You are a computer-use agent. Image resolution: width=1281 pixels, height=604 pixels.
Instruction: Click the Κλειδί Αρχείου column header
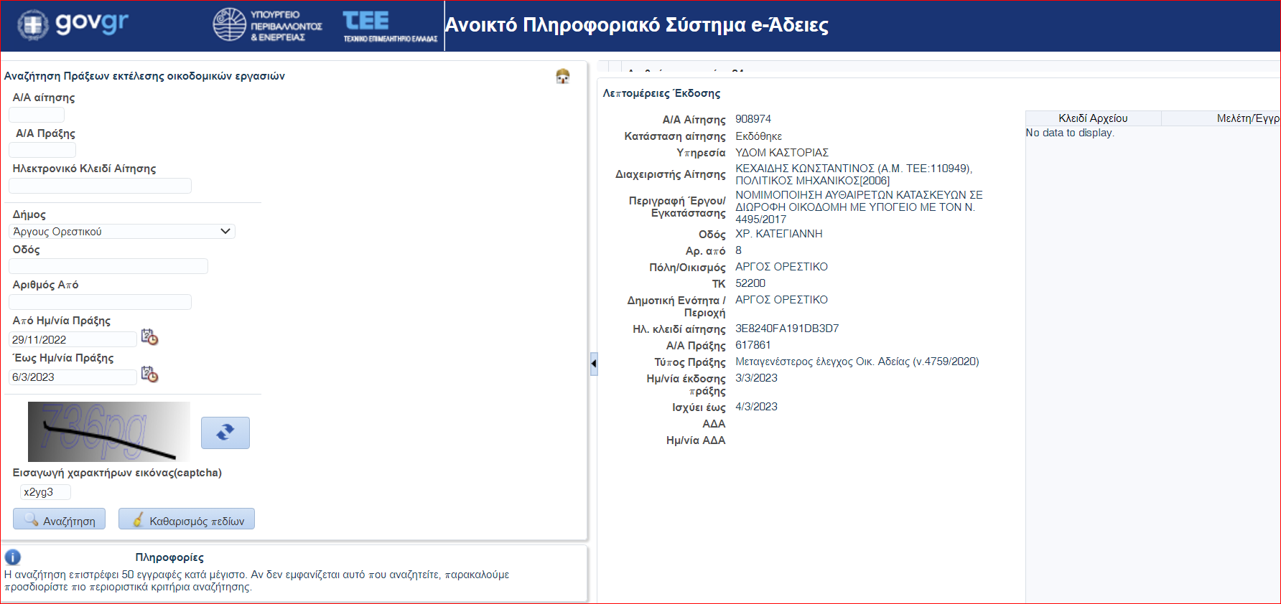point(1093,118)
